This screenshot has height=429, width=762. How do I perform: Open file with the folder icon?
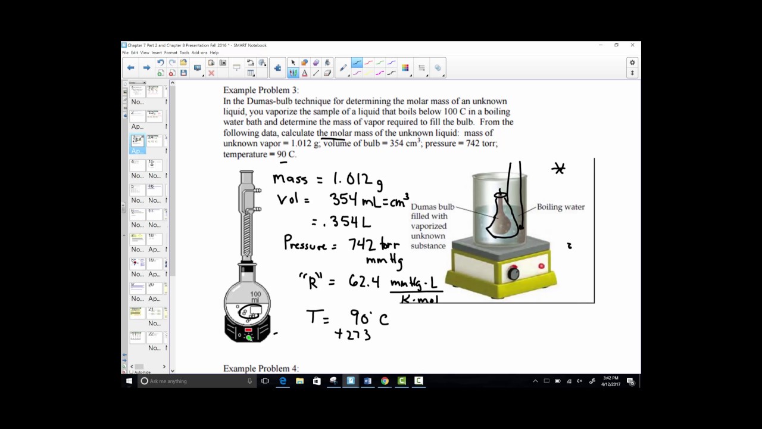(183, 62)
